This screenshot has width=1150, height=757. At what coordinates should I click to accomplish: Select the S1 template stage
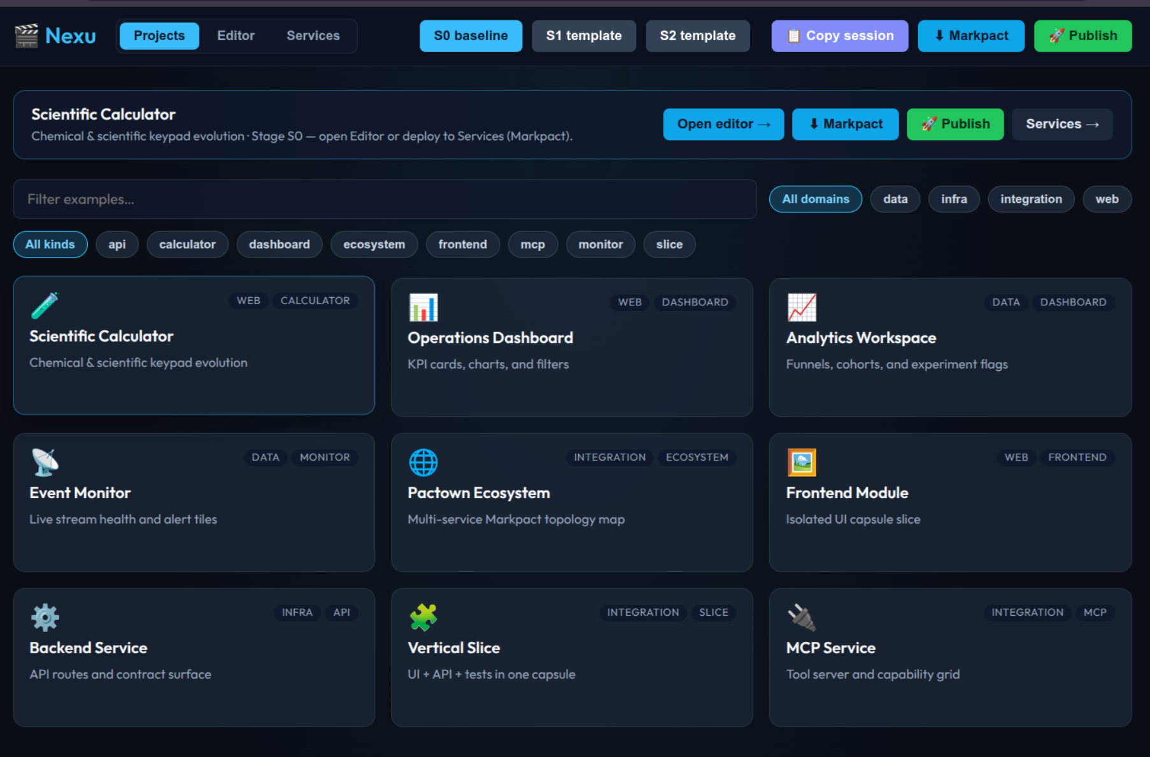coord(584,36)
